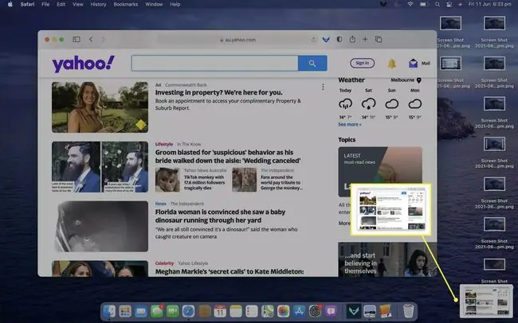Click the grayscale dinosaur footage thumbnail
The height and width of the screenshot is (323, 518).
[x=100, y=227]
